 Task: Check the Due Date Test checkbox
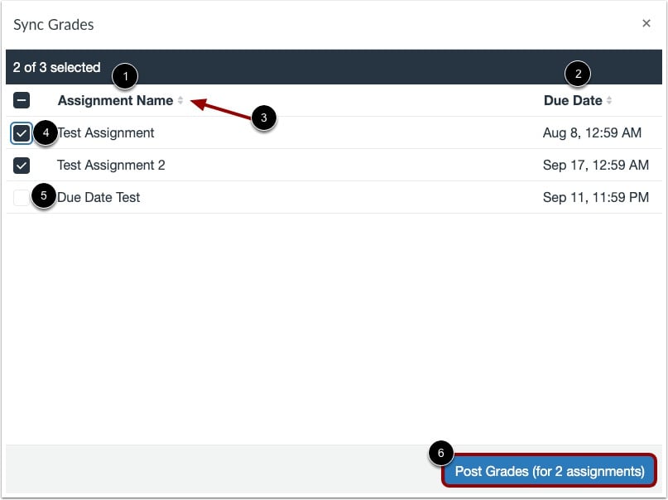coord(22,197)
